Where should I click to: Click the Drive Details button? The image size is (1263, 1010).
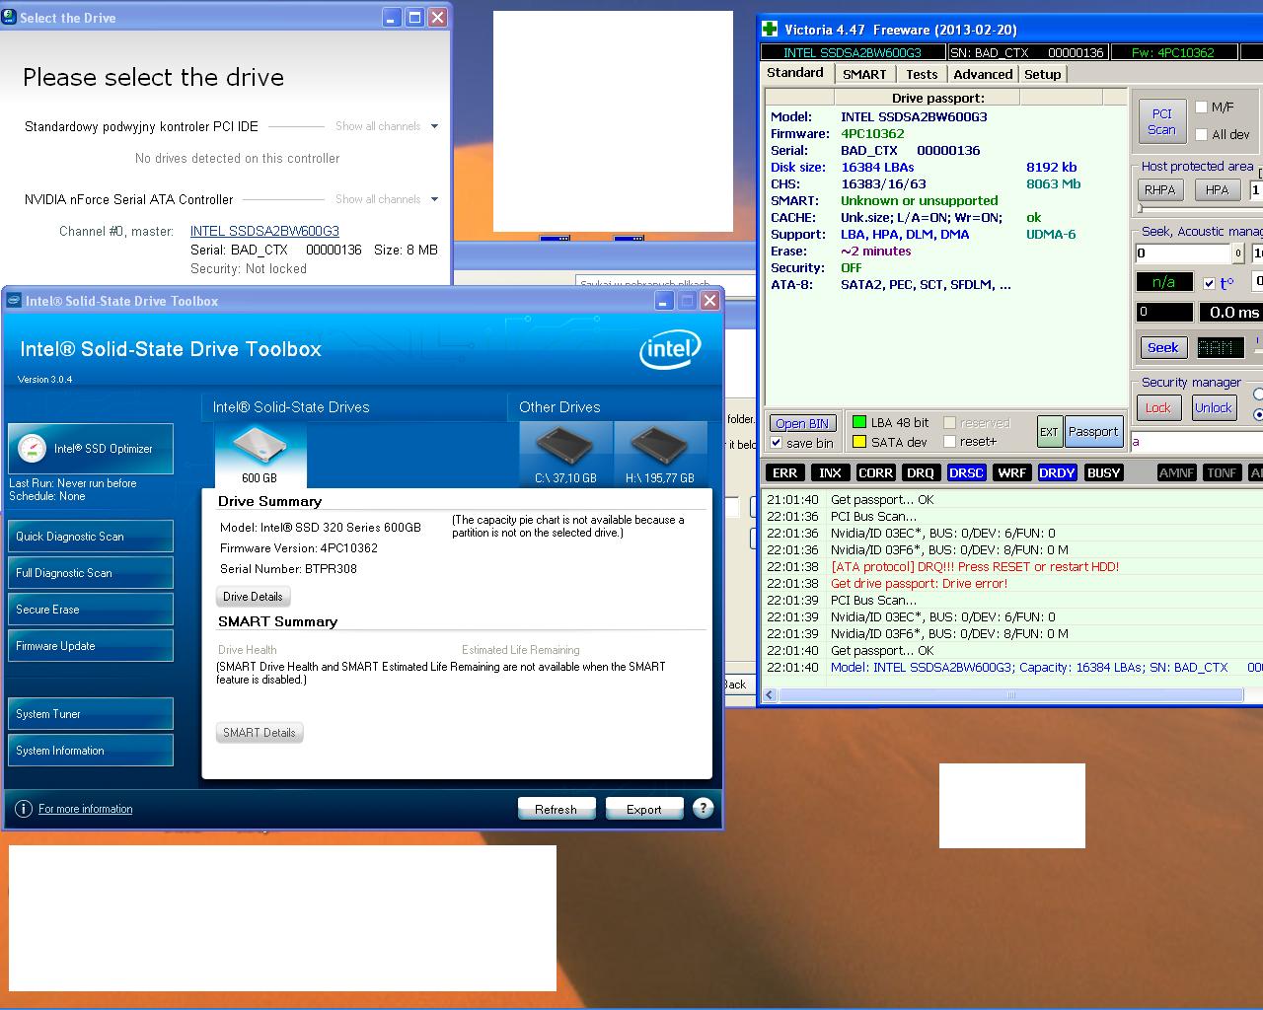pos(253,597)
